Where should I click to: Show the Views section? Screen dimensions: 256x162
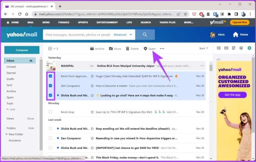tap(31, 118)
